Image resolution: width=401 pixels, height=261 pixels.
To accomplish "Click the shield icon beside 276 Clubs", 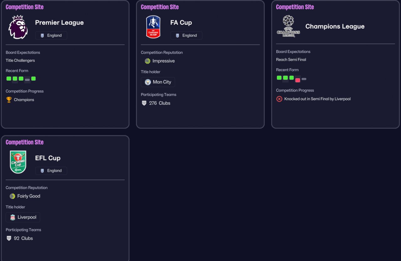I will (x=144, y=103).
